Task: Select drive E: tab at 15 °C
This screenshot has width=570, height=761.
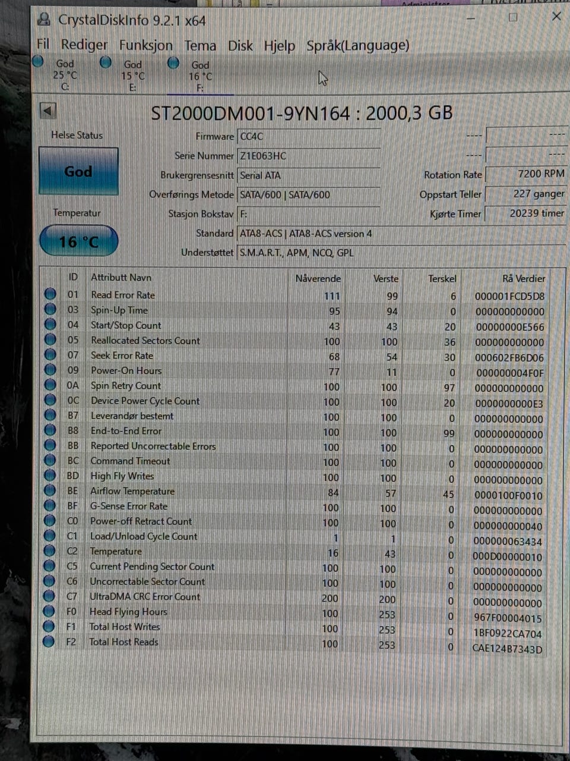Action: (126, 75)
